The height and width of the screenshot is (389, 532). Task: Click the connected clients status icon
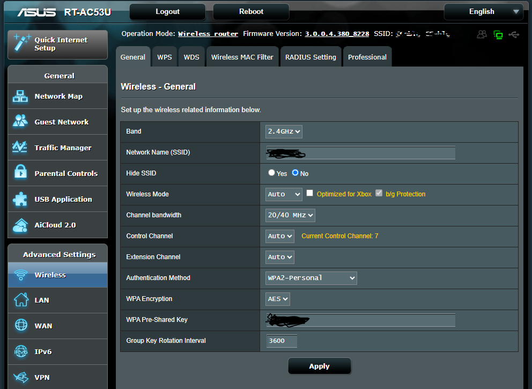pos(482,35)
